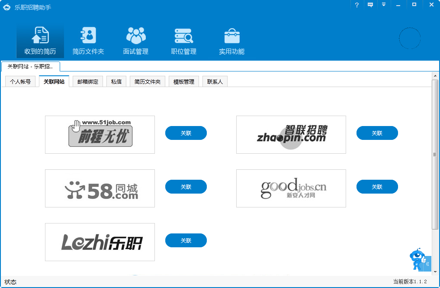Viewport: 440px width, 288px height.
Task: Click the help question mark icon
Action: tap(356, 5)
